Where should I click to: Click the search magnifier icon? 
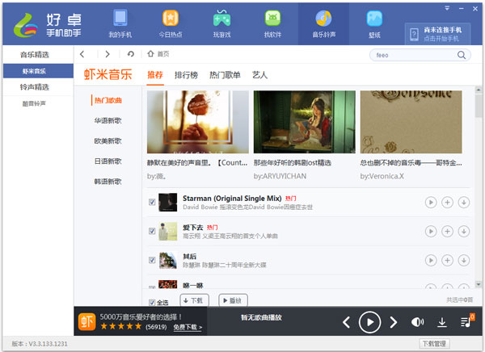(x=462, y=55)
